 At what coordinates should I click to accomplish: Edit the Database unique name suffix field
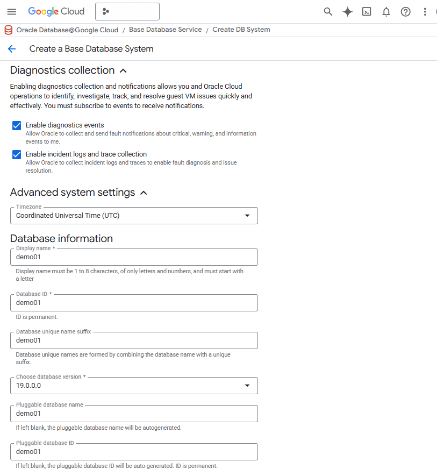tap(134, 340)
